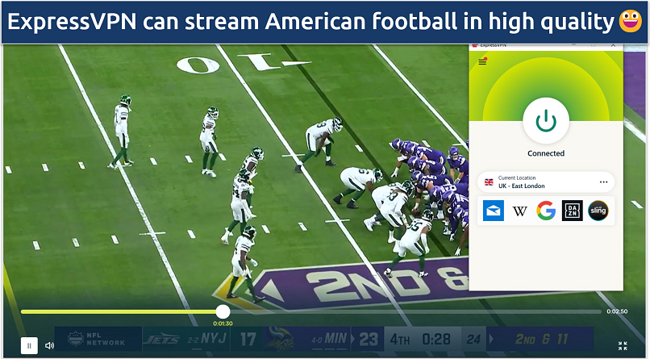The width and height of the screenshot is (650, 359).
Task: Click the Current Location label
Action: pos(517,177)
